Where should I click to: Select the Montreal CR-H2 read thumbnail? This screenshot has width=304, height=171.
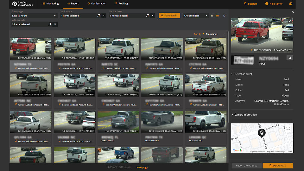coord(206,122)
